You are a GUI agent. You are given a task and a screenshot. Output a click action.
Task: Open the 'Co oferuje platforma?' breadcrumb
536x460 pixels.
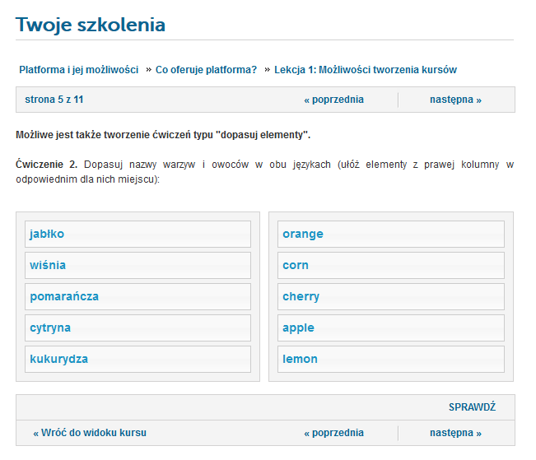[206, 70]
